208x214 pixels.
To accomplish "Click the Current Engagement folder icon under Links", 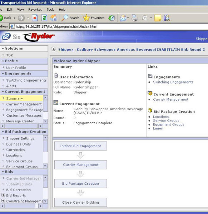I will (150, 93).
